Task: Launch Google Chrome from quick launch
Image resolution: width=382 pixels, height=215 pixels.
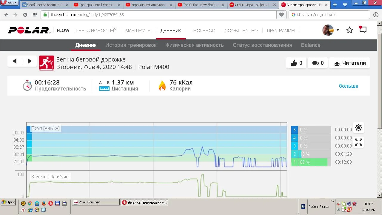Action: coord(30,203)
